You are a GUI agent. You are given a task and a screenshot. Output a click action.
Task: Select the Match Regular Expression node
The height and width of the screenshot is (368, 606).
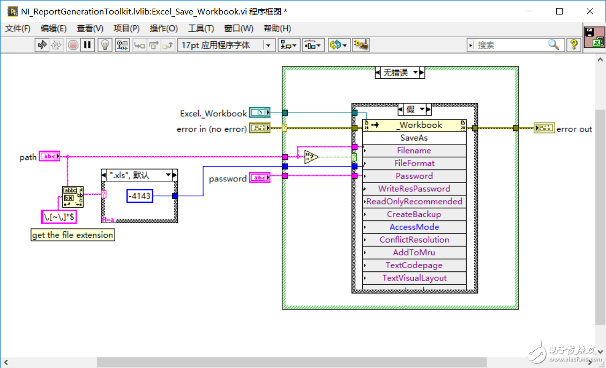click(x=73, y=196)
